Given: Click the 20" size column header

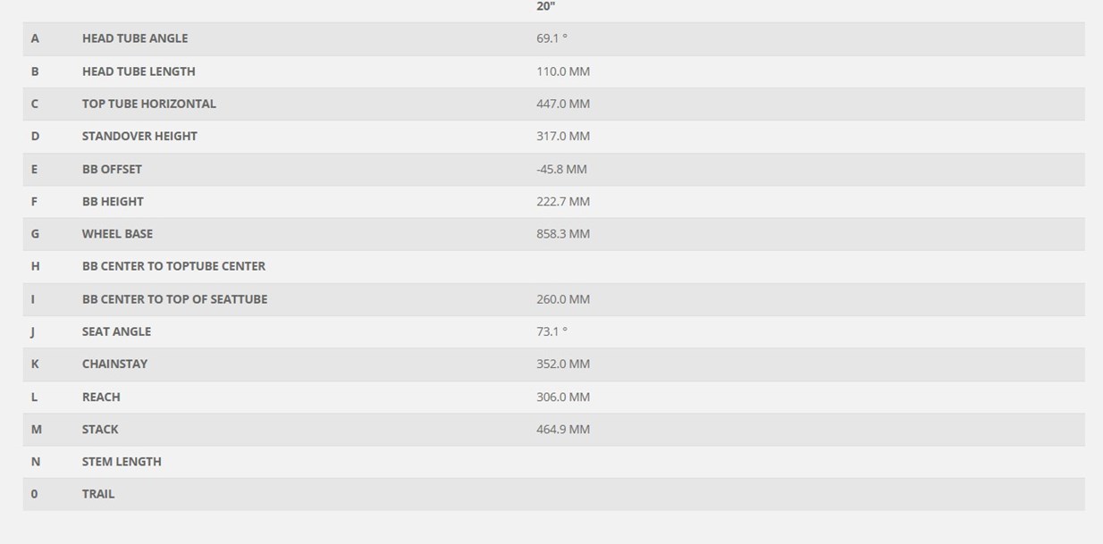Looking at the screenshot, I should point(545,6).
